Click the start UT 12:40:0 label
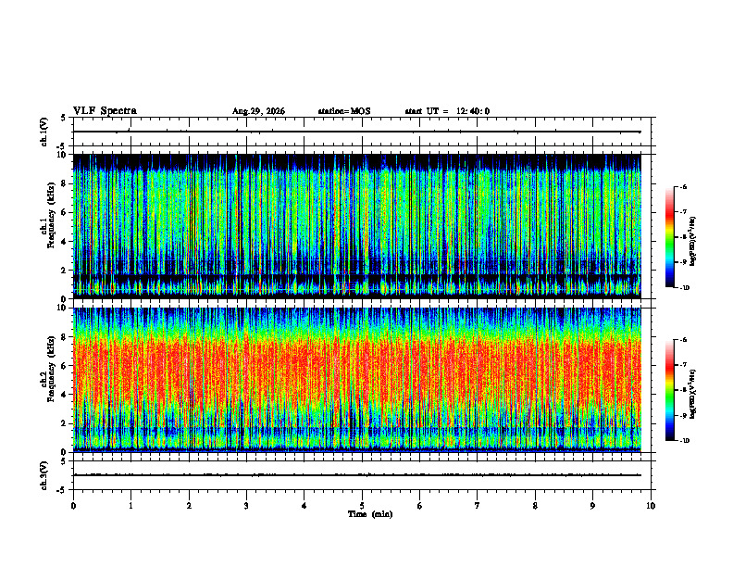The height and width of the screenshot is (567, 733). click(447, 111)
